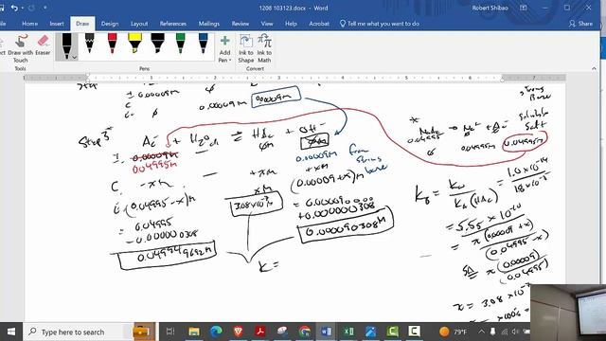Click Tell me what you want to do

(380, 24)
